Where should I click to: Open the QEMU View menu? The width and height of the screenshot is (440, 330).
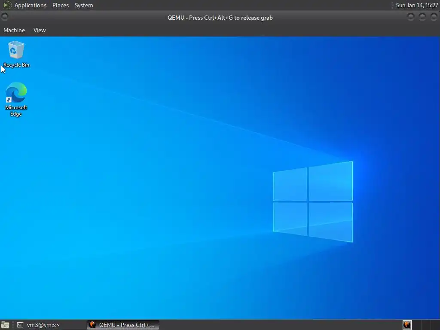tap(39, 30)
